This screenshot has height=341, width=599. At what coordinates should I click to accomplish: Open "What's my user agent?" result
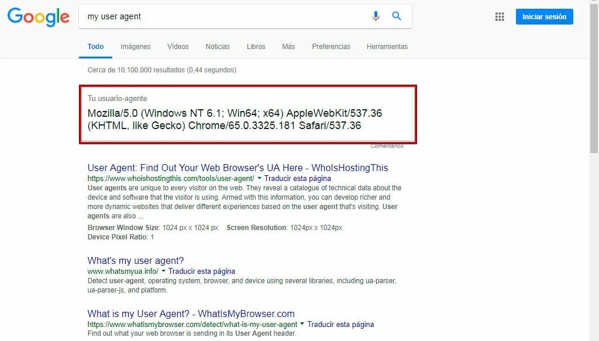pos(136,260)
